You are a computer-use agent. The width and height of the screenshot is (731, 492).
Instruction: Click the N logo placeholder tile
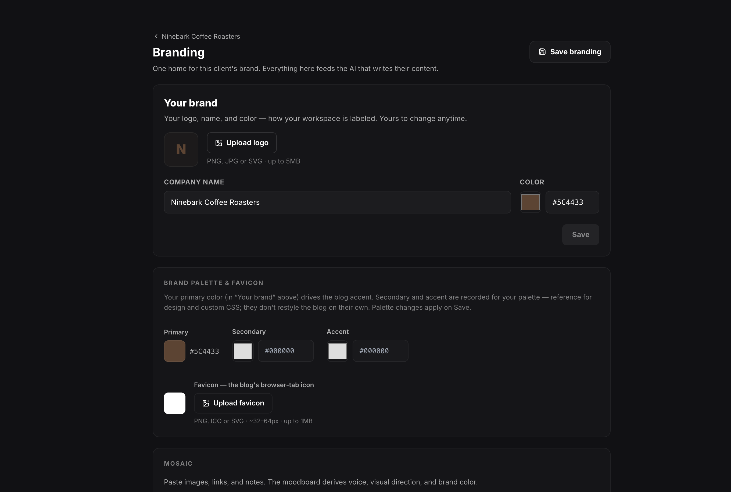tap(181, 149)
